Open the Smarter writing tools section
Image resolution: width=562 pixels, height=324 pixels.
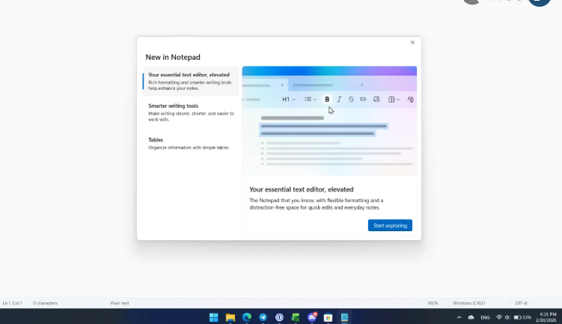coord(191,112)
